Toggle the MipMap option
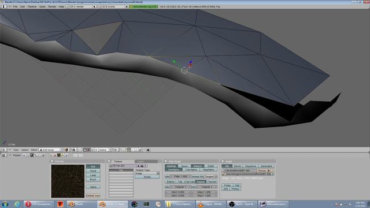The width and height of the screenshot is (370, 208). [172, 166]
